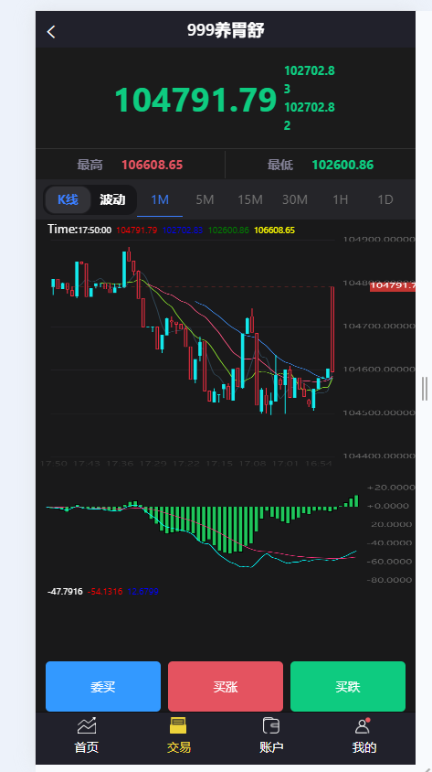Open the 首页 home chart icon
Image resolution: width=432 pixels, height=772 pixels.
click(87, 725)
